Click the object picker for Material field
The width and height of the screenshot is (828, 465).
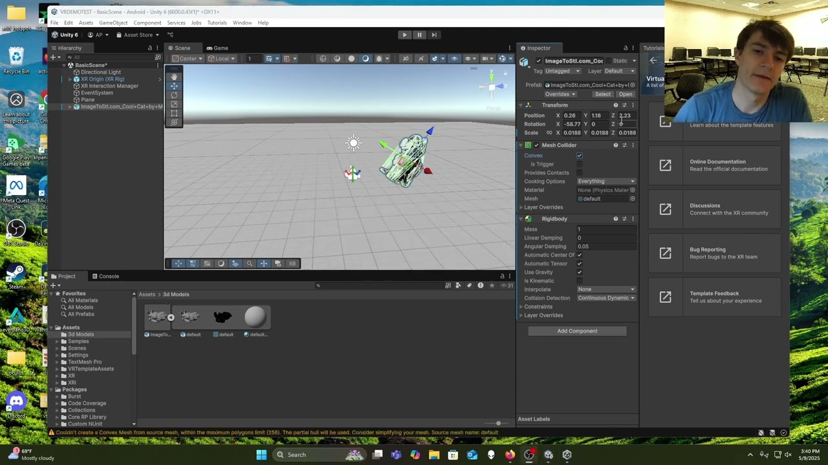tap(633, 191)
